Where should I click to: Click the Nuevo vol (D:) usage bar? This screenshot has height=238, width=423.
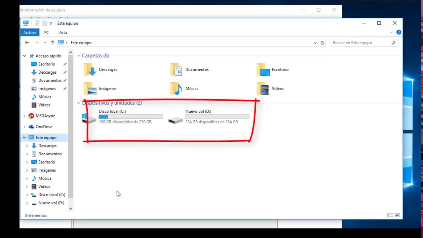[x=217, y=117]
